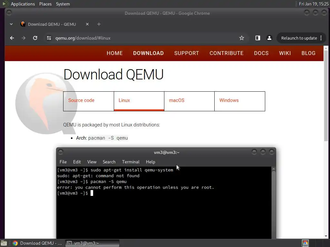Image resolution: width=330 pixels, height=247 pixels.
Task: Click the terminal window menu button
Action: point(61,152)
